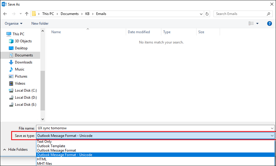Change view with the view icon
Image resolution: width=276 pixels, height=166 pixels.
(251, 24)
